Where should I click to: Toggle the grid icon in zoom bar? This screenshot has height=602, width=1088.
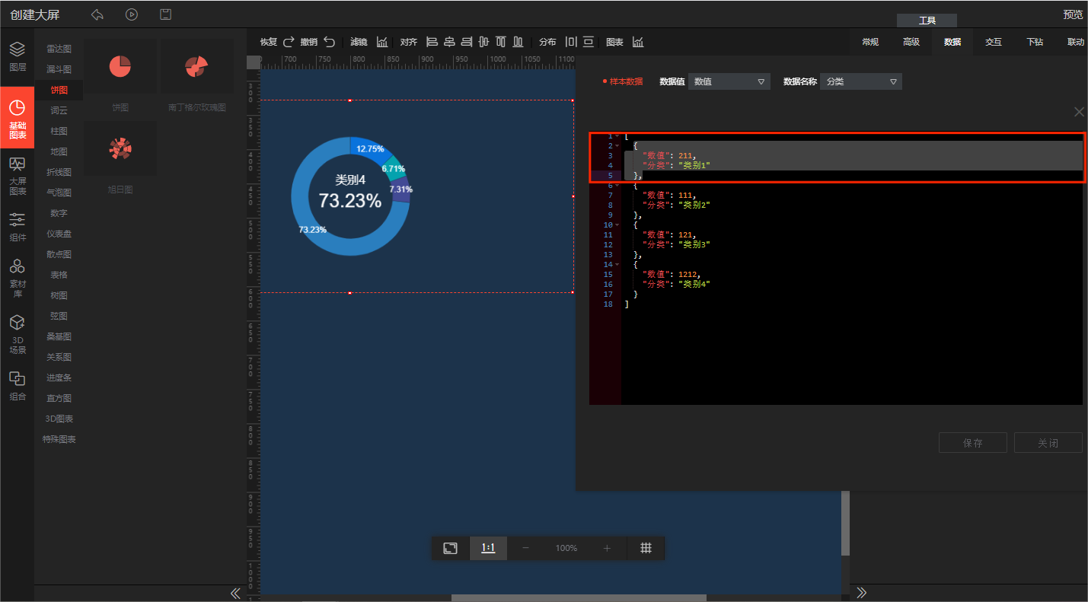coord(646,548)
